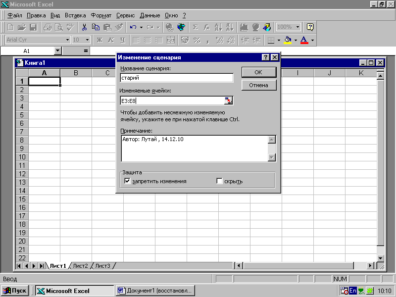396x297 pixels.
Task: Sort ascending with the A-Z icon
Action: pos(218,27)
